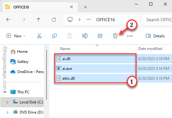Select the OFFICE16 tab
This screenshot has height=118, width=172.
pyautogui.click(x=40, y=7)
